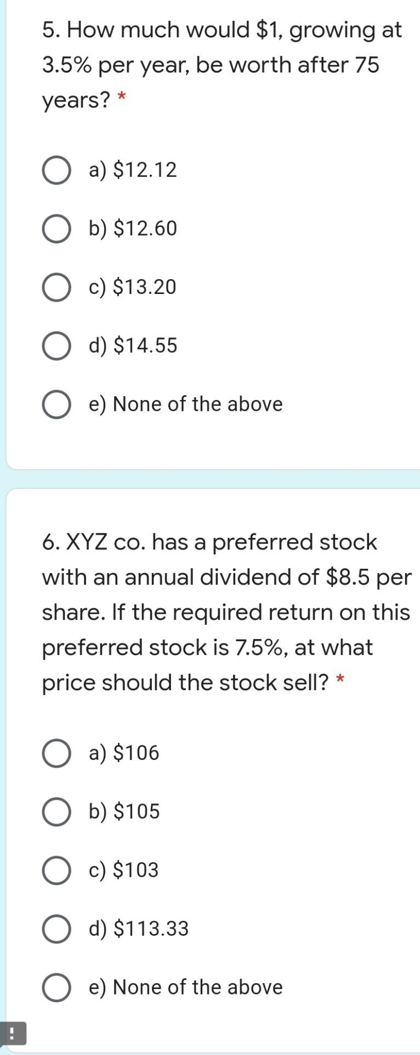Pick answer d) $113.33 for question 6
Screen dimensions: 420x1055
55,929
